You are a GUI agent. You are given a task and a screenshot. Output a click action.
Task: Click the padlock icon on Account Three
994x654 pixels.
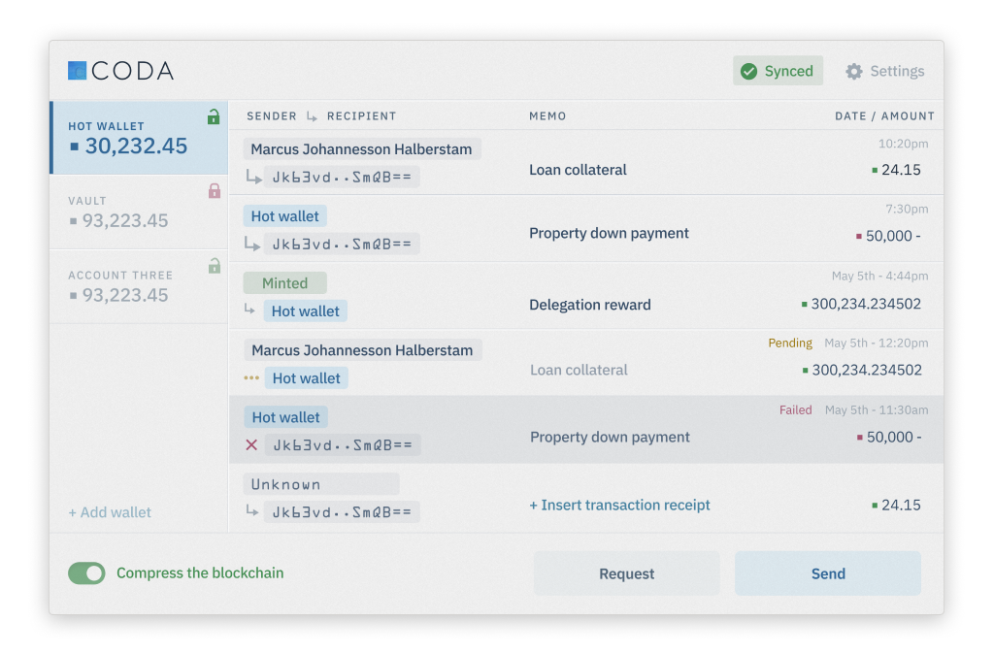point(215,266)
